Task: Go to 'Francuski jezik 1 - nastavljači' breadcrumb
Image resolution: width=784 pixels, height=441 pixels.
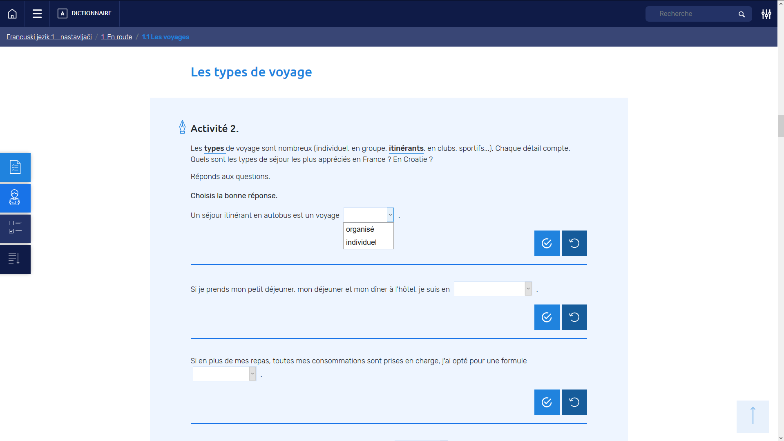Action: 49,37
